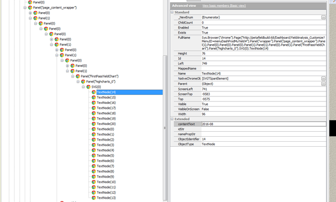The width and height of the screenshot is (336, 202).
Task: Select the ChildCount property row
Action: [250, 22]
